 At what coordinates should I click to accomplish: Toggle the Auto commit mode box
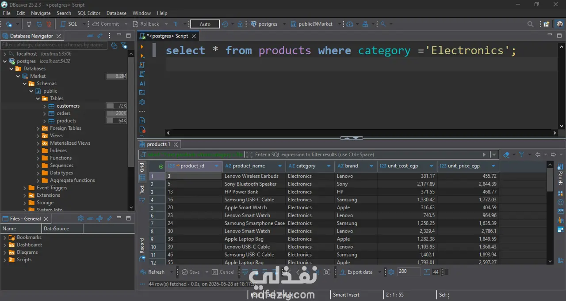click(x=205, y=24)
